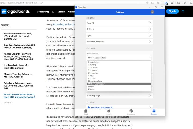Click the Digital Trends logo
The height and width of the screenshot is (129, 193).
point(16,11)
